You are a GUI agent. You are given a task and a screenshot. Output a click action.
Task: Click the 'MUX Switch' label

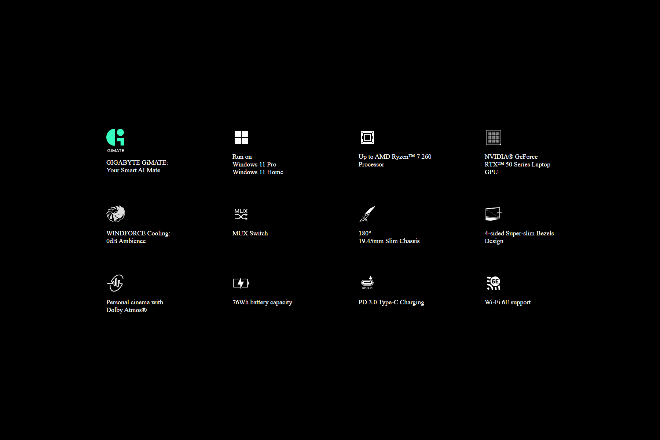pos(250,233)
